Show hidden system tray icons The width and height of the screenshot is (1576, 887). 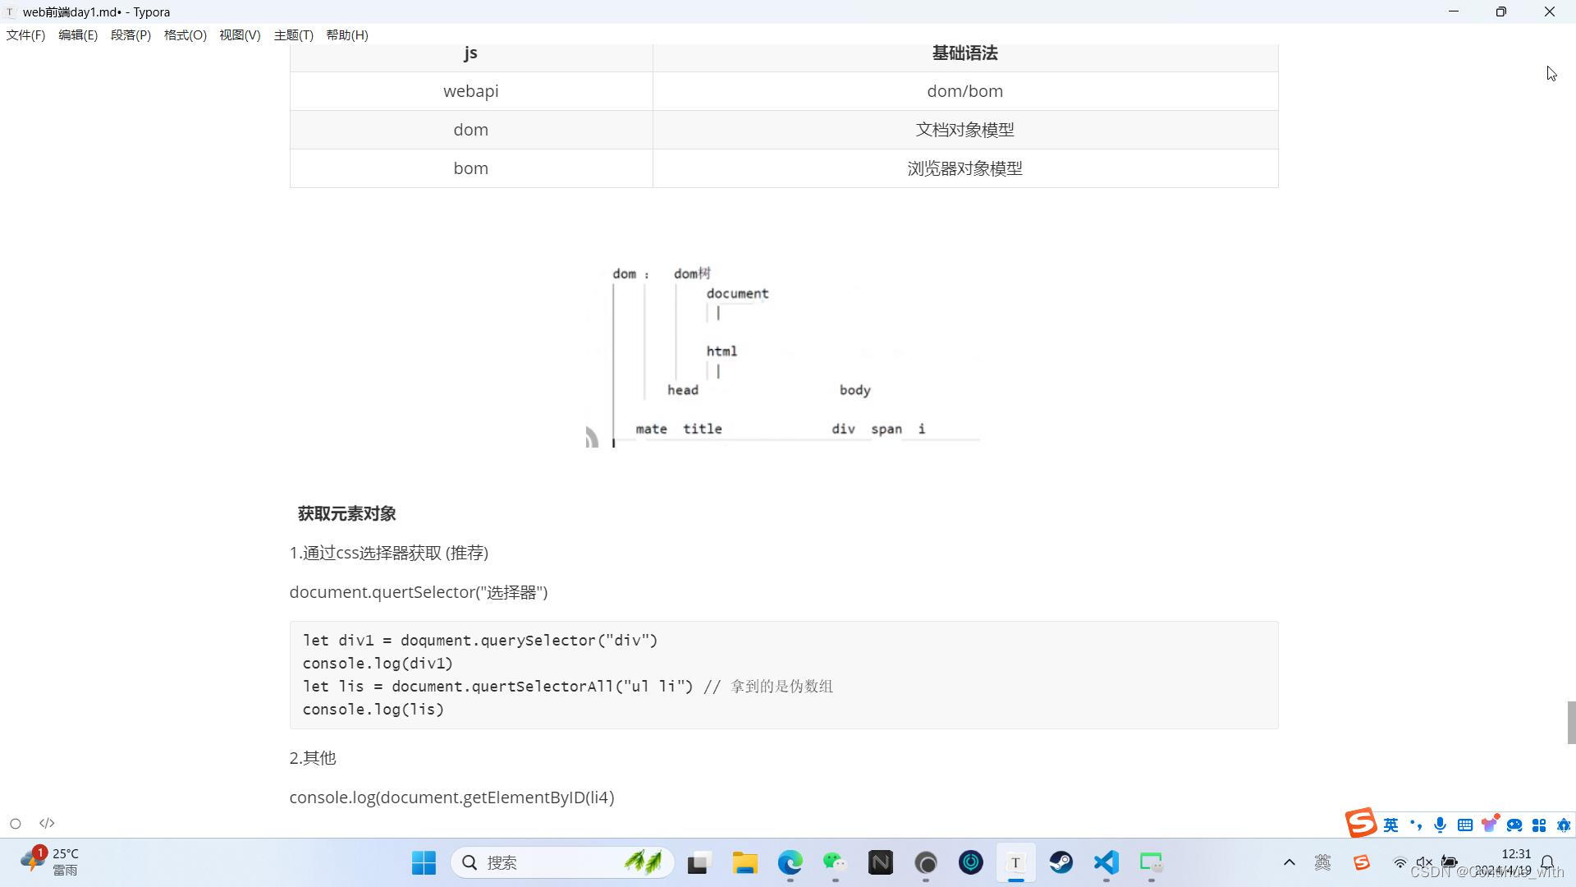point(1289,862)
